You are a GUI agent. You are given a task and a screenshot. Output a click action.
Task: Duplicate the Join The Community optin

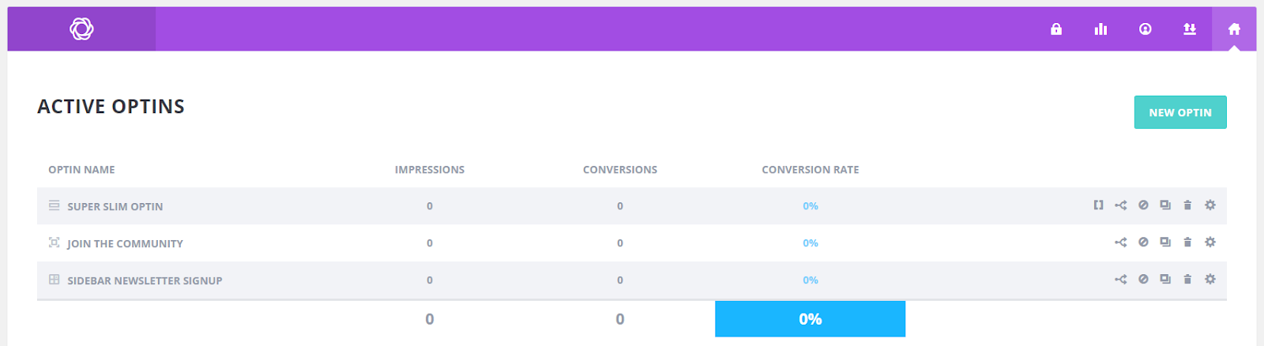[1165, 243]
